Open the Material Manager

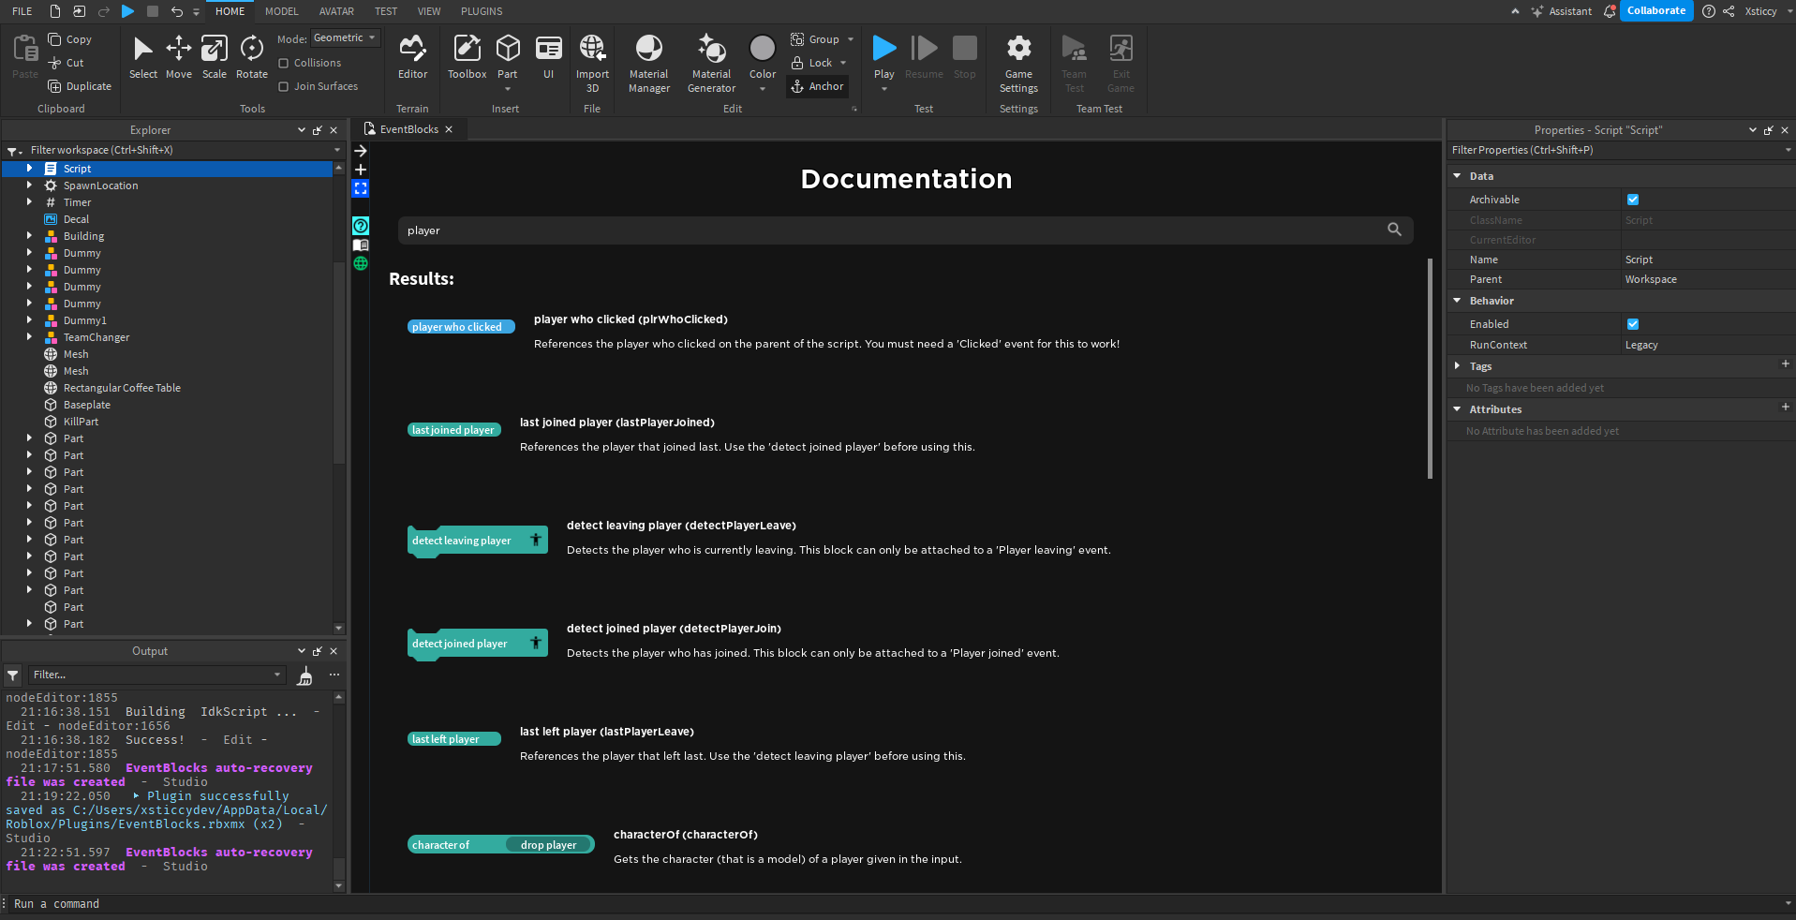[648, 58]
